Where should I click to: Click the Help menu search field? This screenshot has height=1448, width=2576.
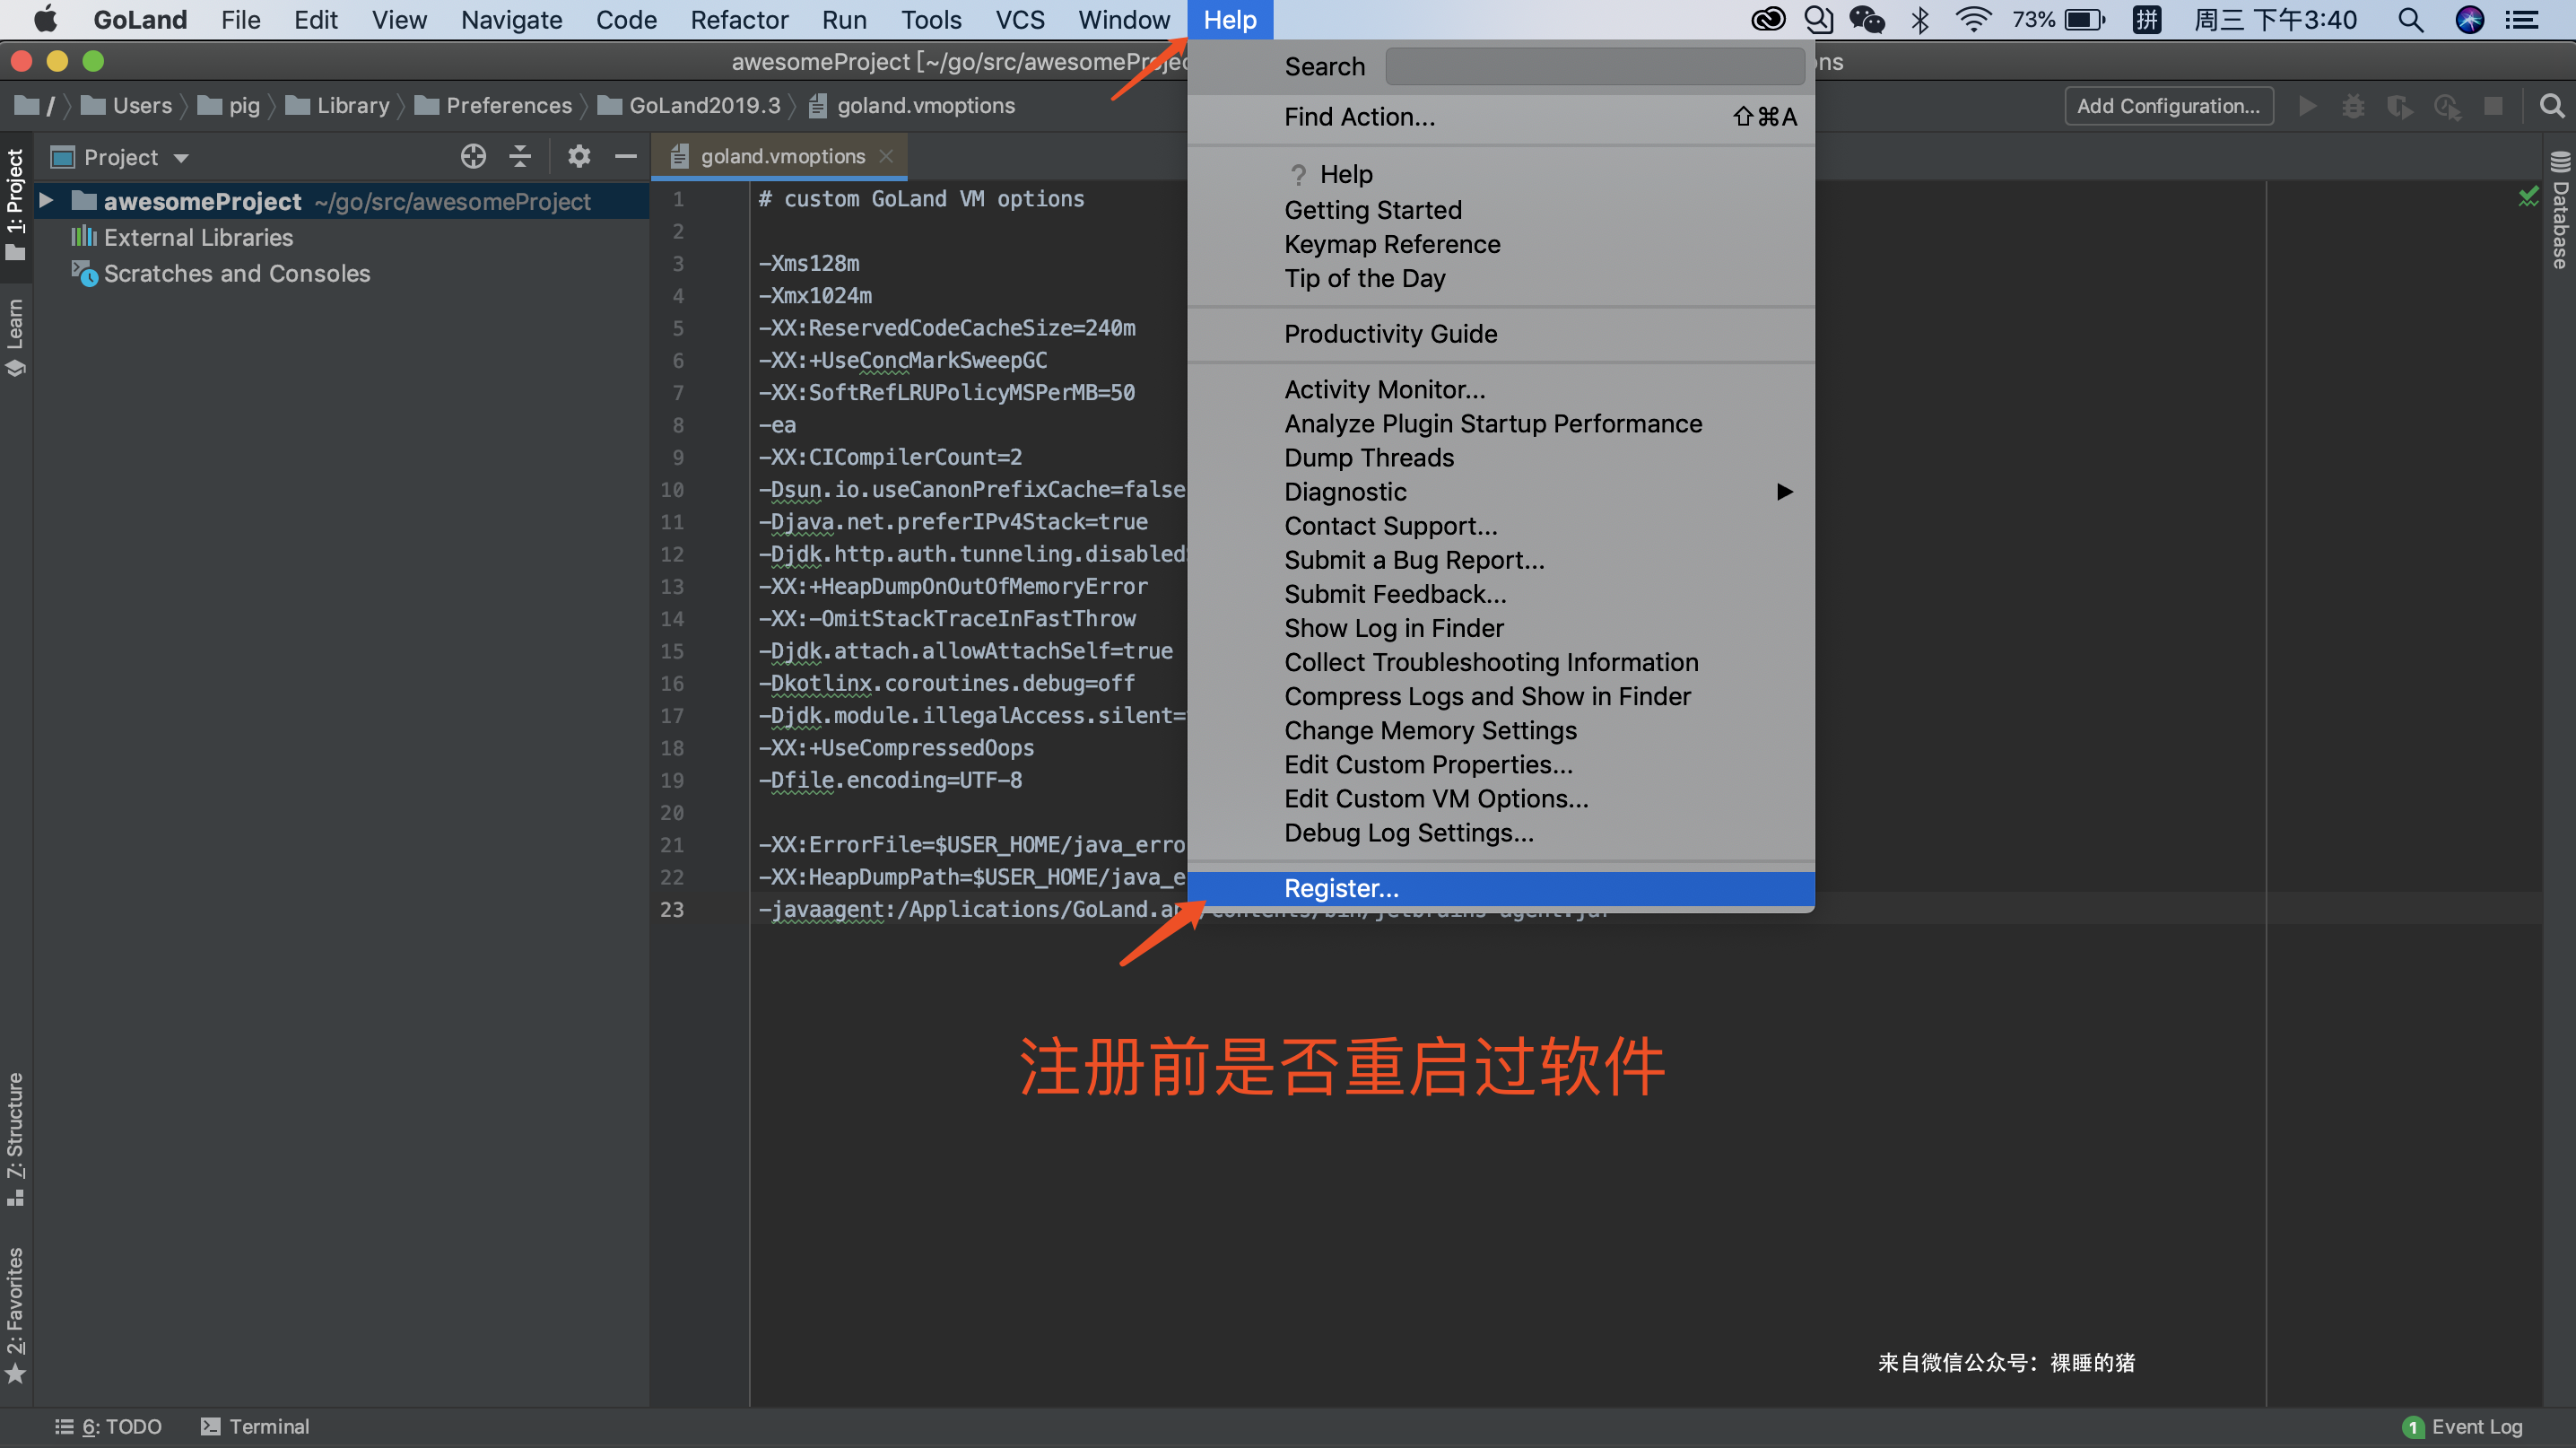1595,67
